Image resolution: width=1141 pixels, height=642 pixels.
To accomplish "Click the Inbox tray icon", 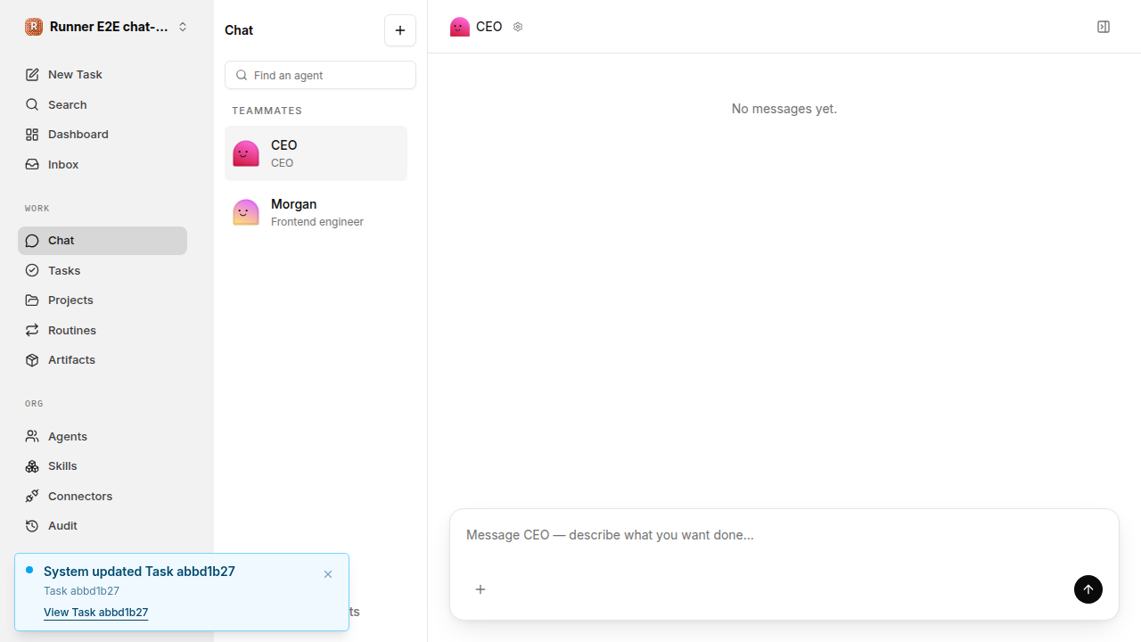I will coord(32,165).
